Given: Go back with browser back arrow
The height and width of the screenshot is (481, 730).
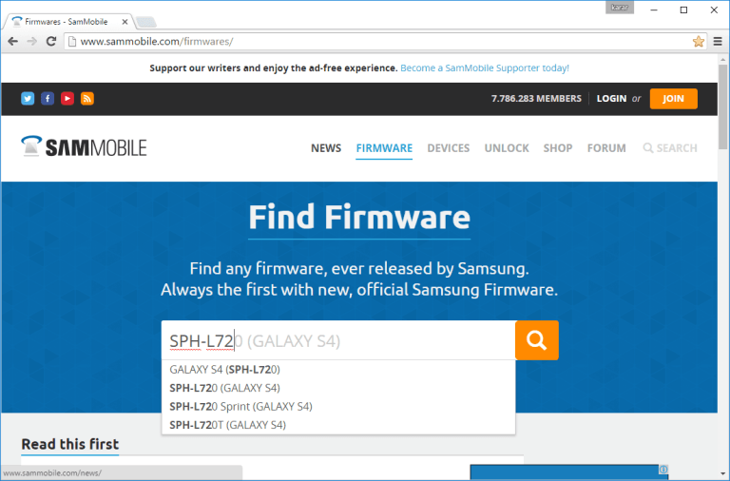Looking at the screenshot, I should 13,42.
